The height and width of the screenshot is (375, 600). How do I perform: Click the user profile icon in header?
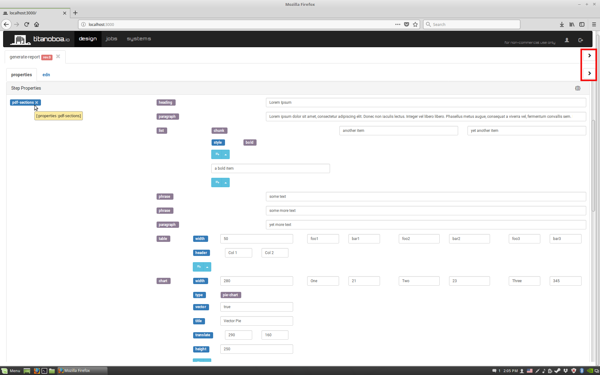(567, 40)
